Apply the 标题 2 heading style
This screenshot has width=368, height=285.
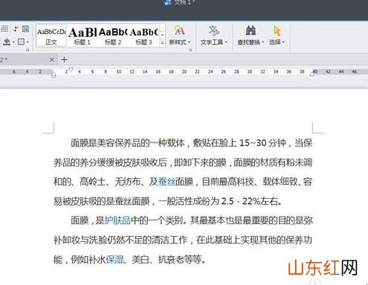(113, 36)
